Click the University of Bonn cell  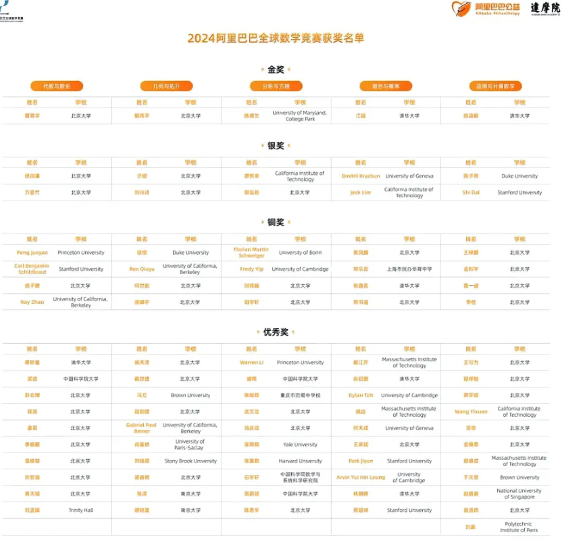(x=301, y=253)
